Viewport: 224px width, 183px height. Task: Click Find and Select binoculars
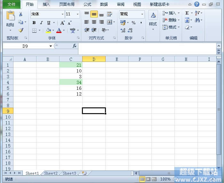pos(197,20)
